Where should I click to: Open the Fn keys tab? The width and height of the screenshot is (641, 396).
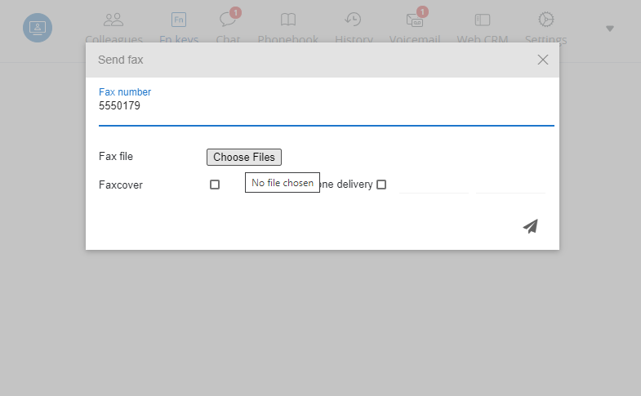(x=179, y=28)
